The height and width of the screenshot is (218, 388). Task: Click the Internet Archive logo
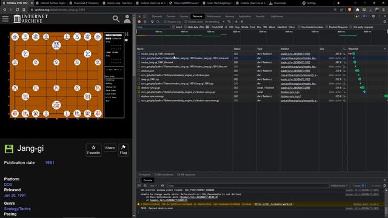coord(31,19)
